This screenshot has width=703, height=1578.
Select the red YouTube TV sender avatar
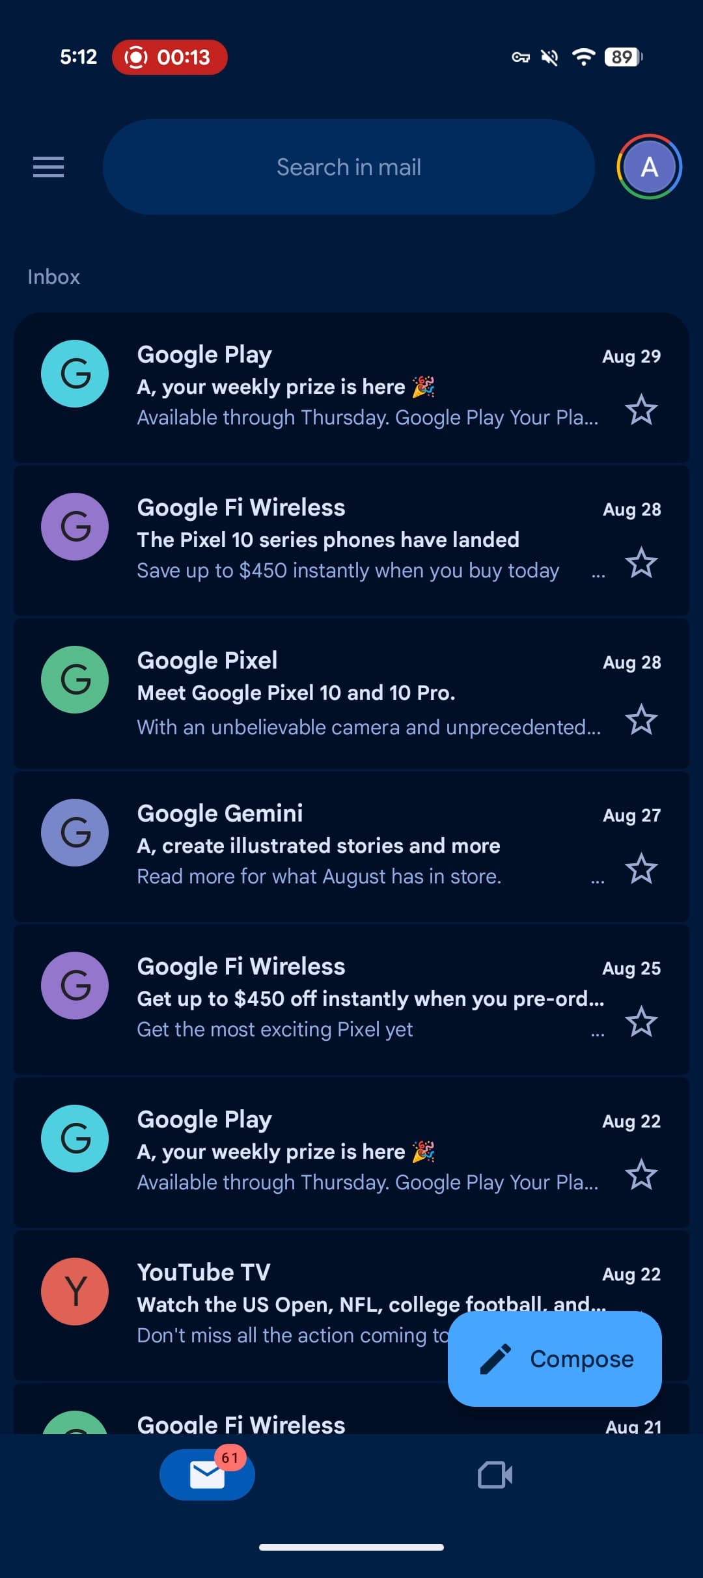pyautogui.click(x=75, y=1292)
